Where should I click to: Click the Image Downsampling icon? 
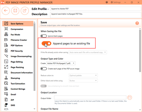click(6, 56)
